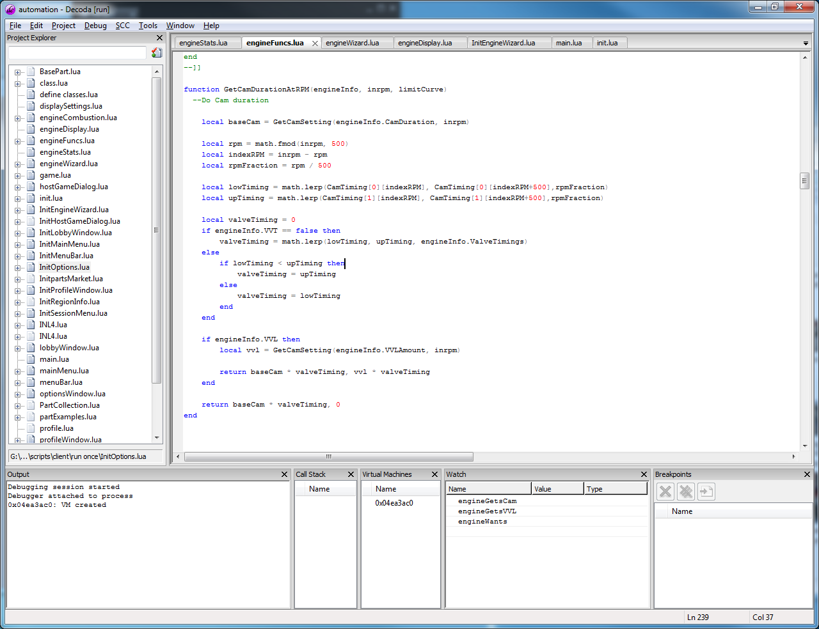Close the engineFuncs.lua tab
This screenshot has height=629, width=819.
315,43
